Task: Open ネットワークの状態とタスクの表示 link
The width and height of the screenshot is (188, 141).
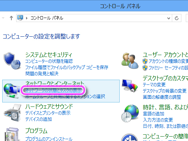Action: point(53,90)
